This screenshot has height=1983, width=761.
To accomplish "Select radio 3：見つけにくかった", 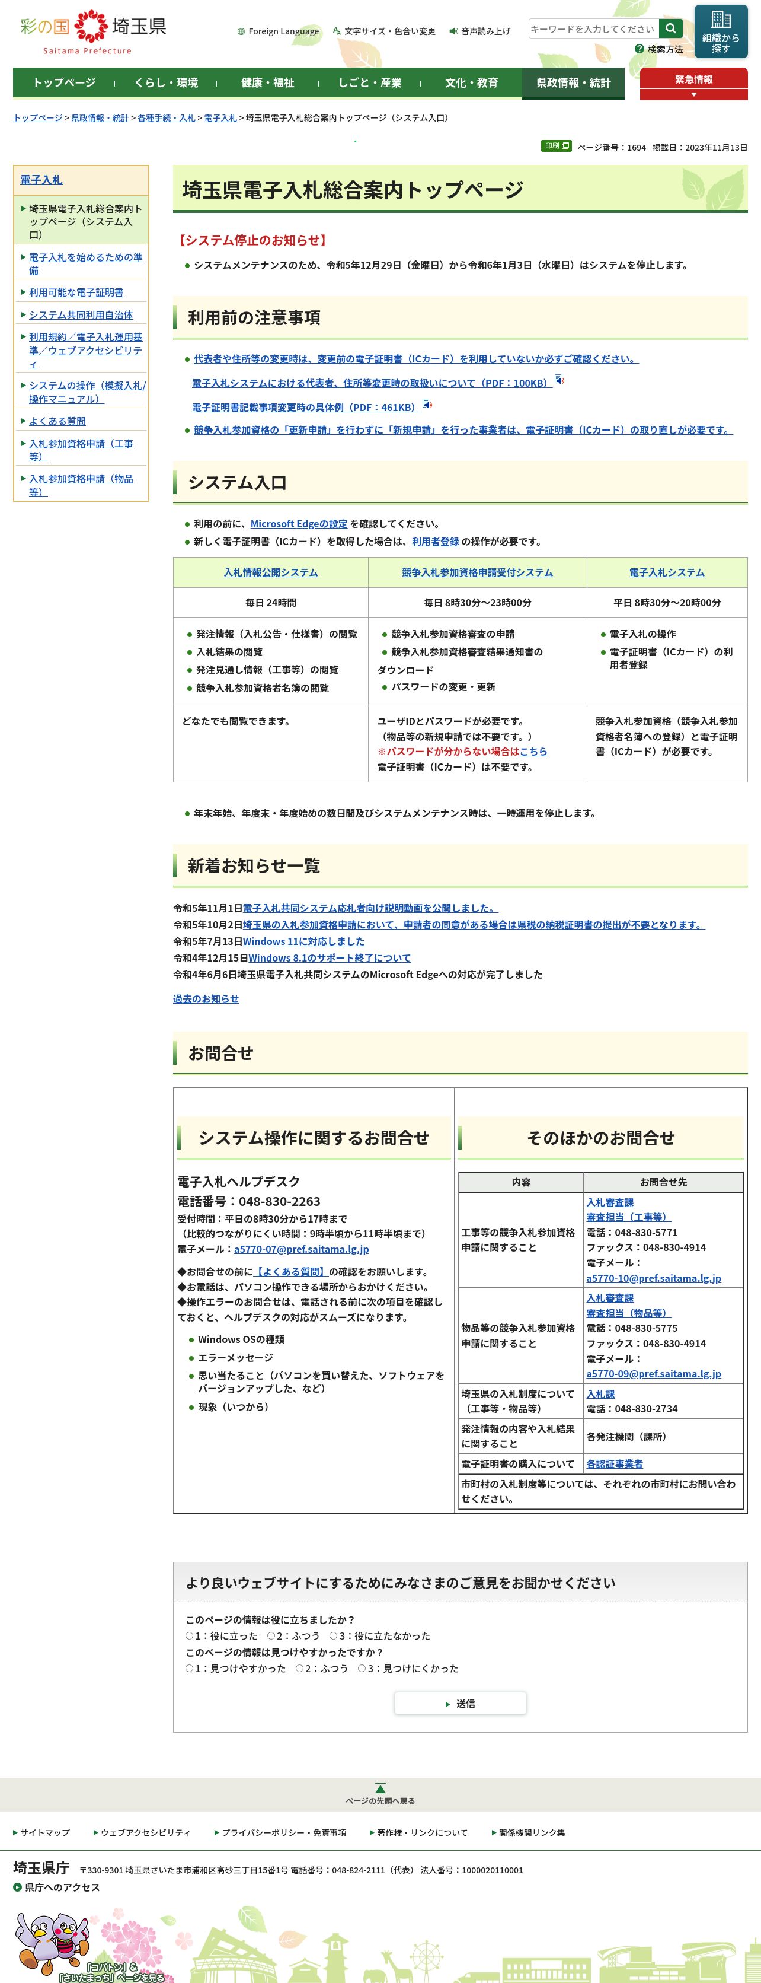I will tap(362, 1669).
